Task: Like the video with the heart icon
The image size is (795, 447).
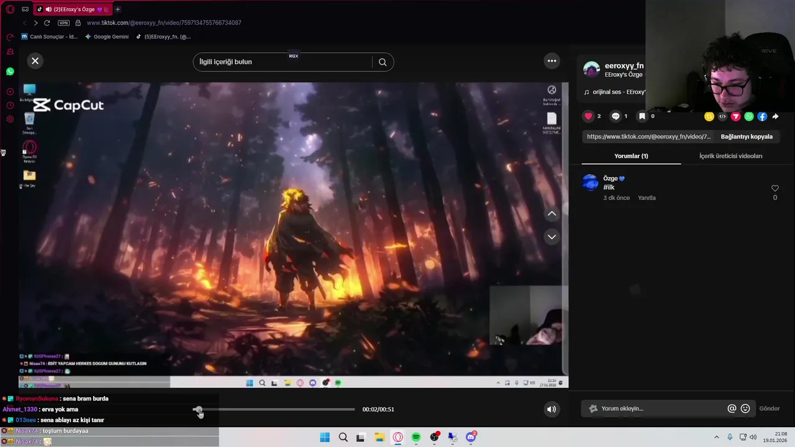Action: click(589, 116)
